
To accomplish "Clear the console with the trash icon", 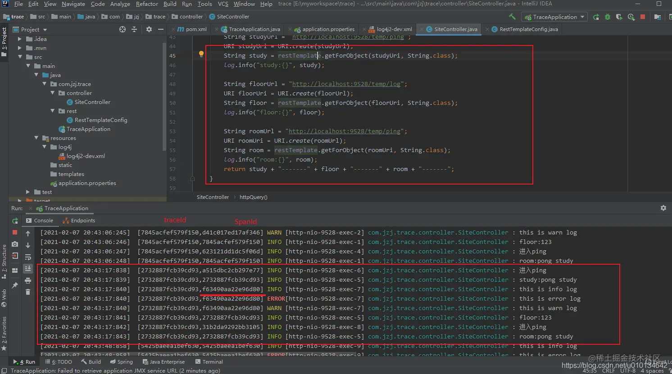I will tap(28, 292).
